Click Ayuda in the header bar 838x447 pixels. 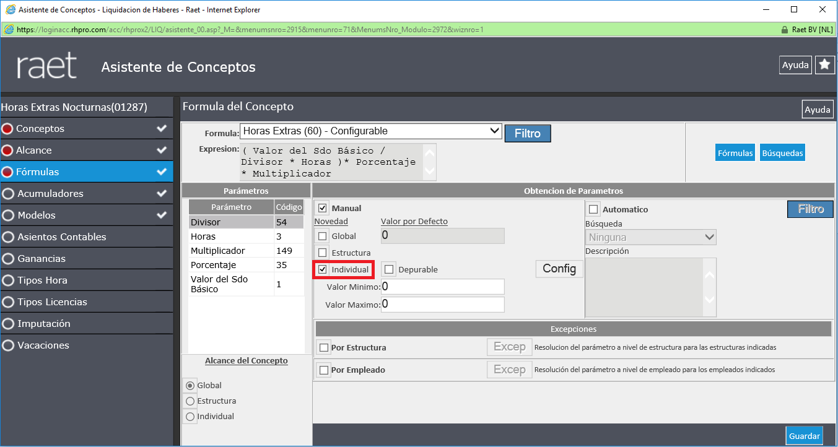(x=795, y=65)
